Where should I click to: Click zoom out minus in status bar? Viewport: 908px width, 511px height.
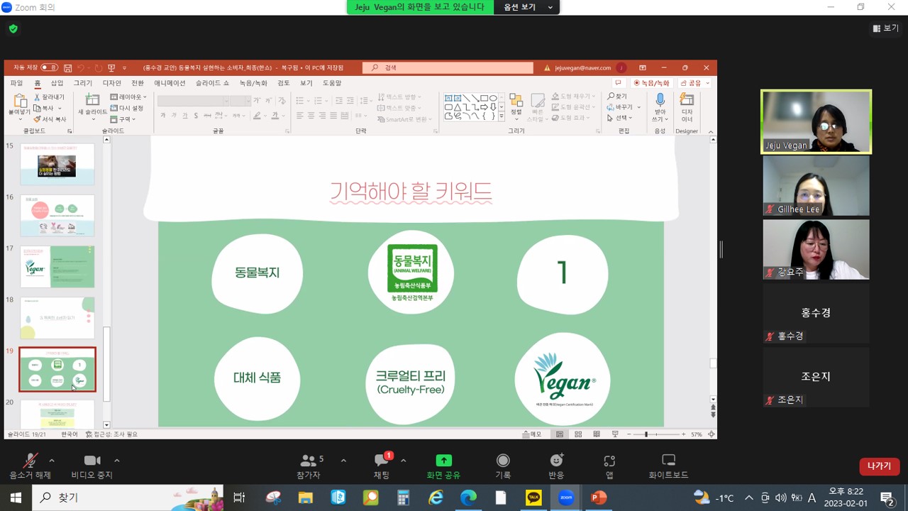click(x=629, y=434)
